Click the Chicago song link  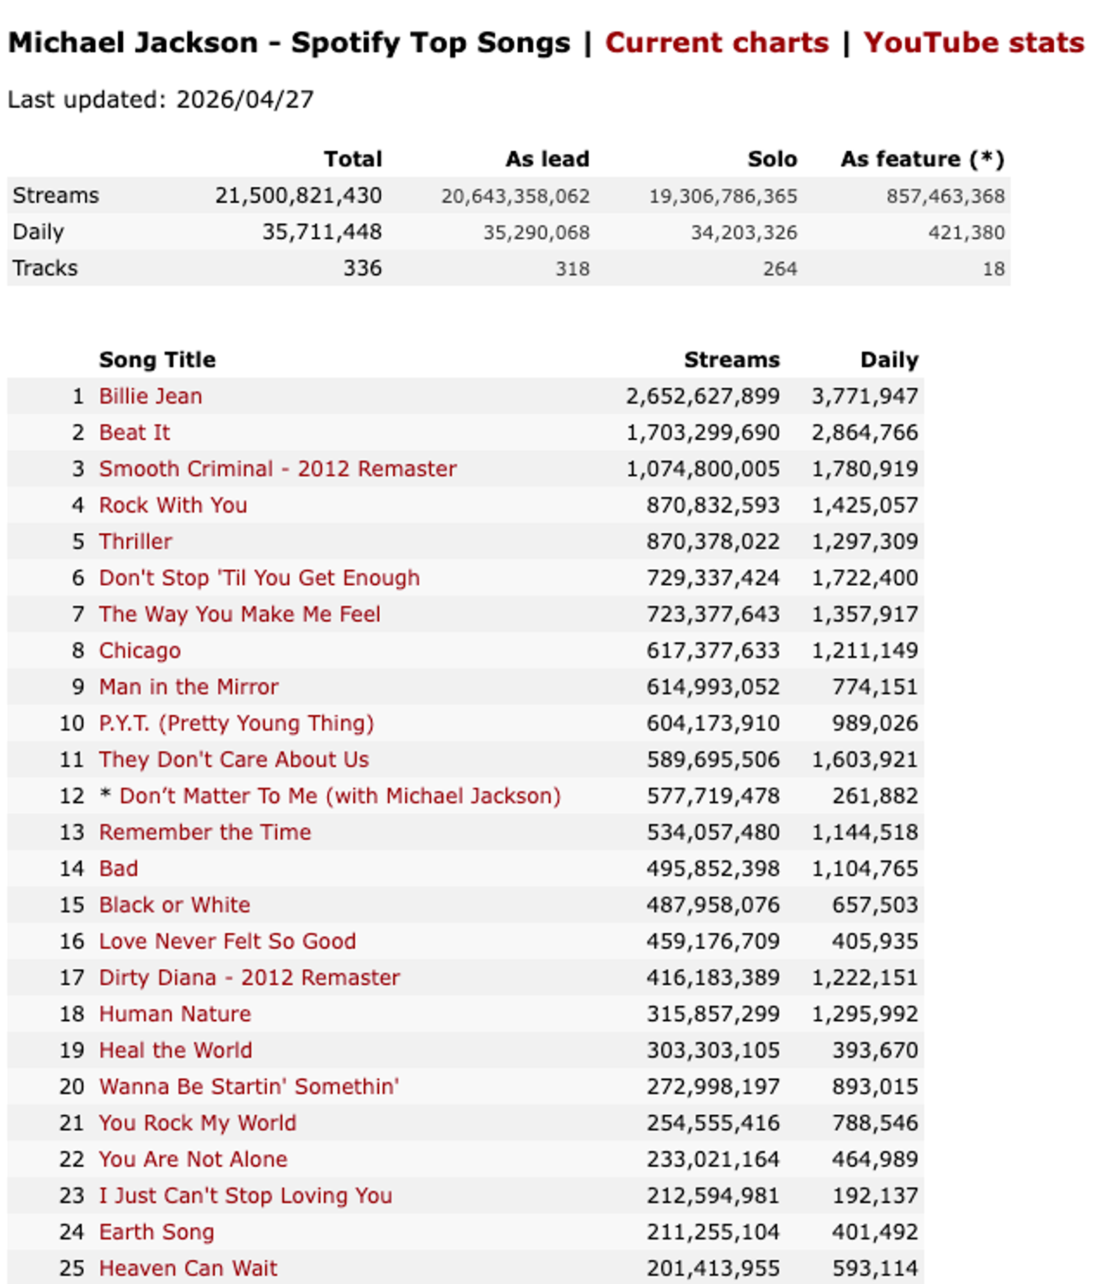click(140, 650)
